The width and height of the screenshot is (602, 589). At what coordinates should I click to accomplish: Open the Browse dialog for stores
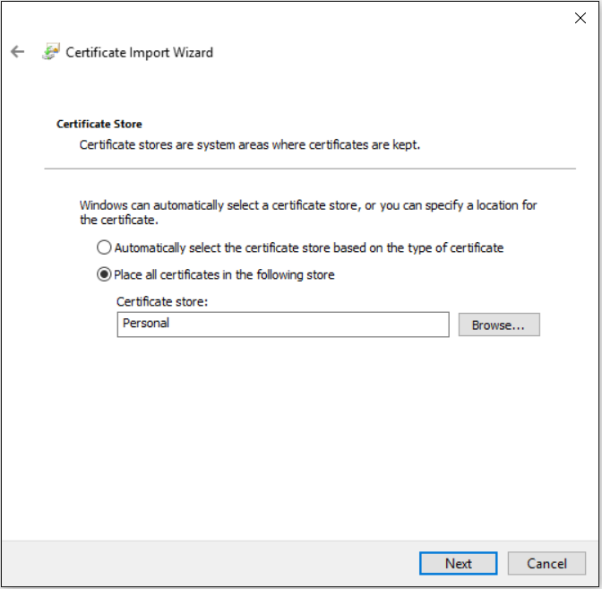tap(499, 325)
